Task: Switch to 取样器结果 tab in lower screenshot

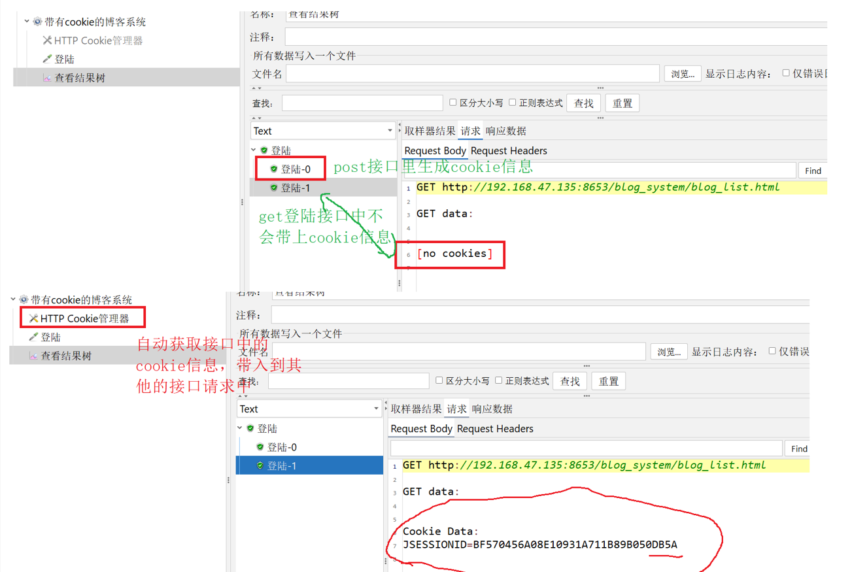Action: coord(416,409)
